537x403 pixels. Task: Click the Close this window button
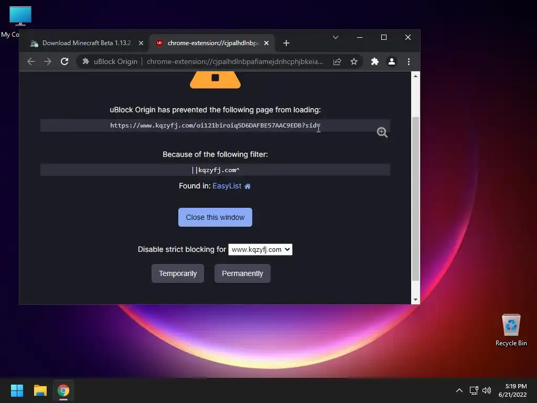pos(215,217)
